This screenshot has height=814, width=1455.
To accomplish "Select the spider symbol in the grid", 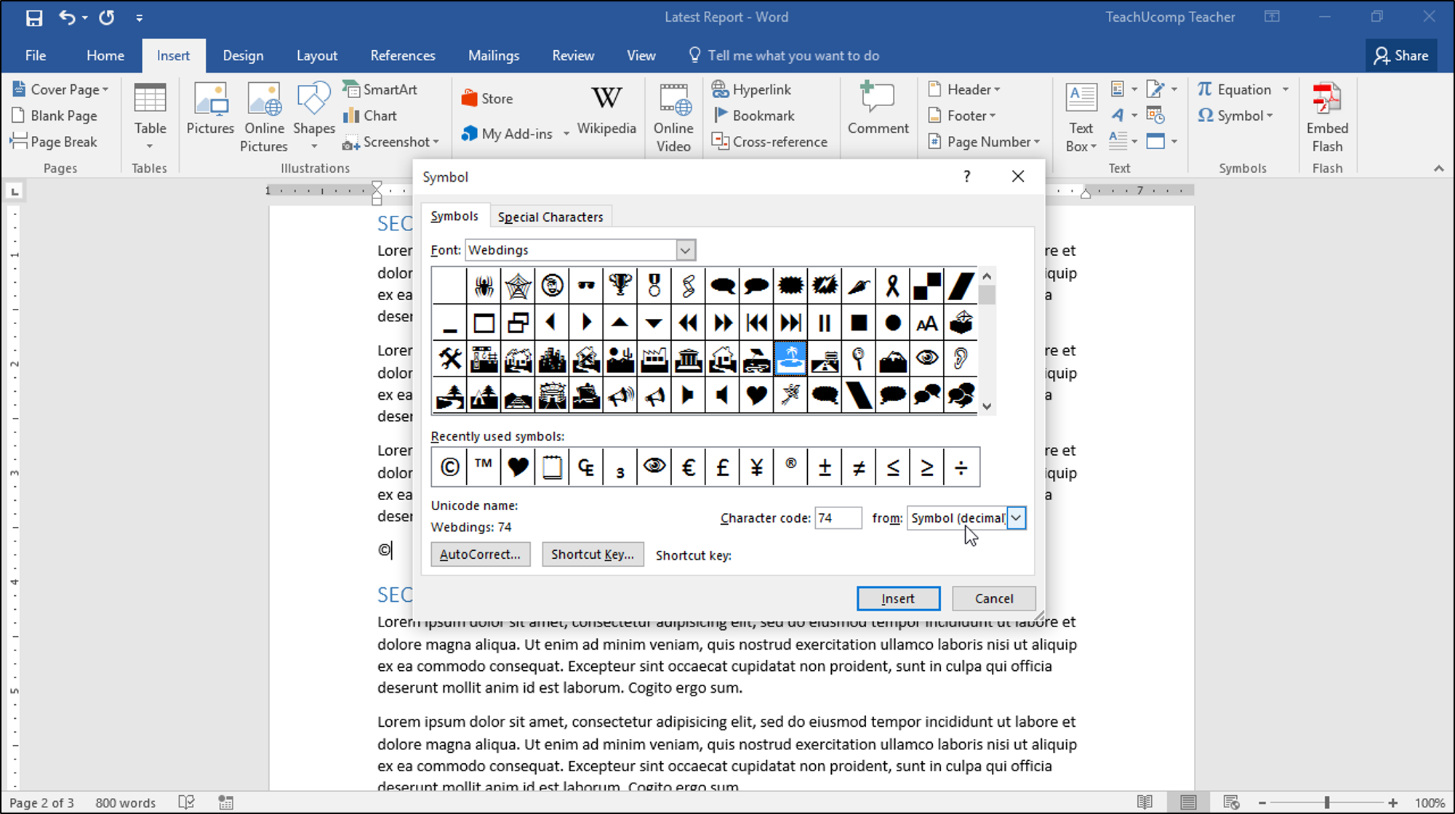I will click(484, 286).
